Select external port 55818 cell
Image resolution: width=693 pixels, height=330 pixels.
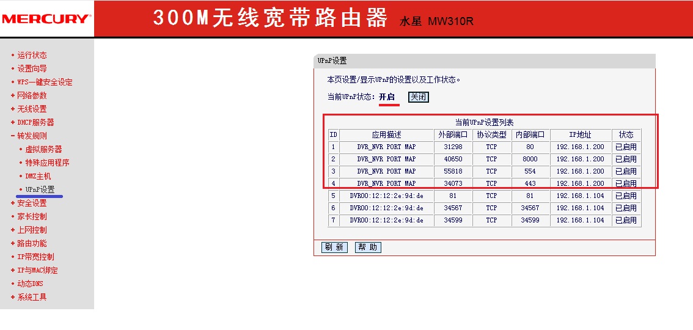(453, 171)
